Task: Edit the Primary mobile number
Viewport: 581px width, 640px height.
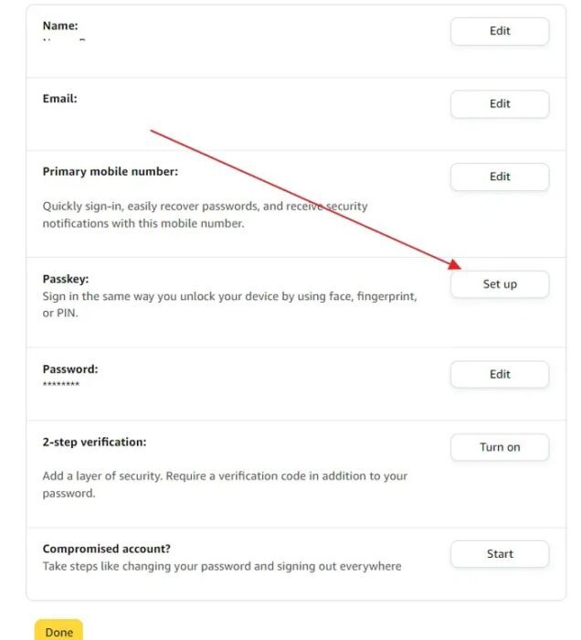Action: [x=500, y=177]
